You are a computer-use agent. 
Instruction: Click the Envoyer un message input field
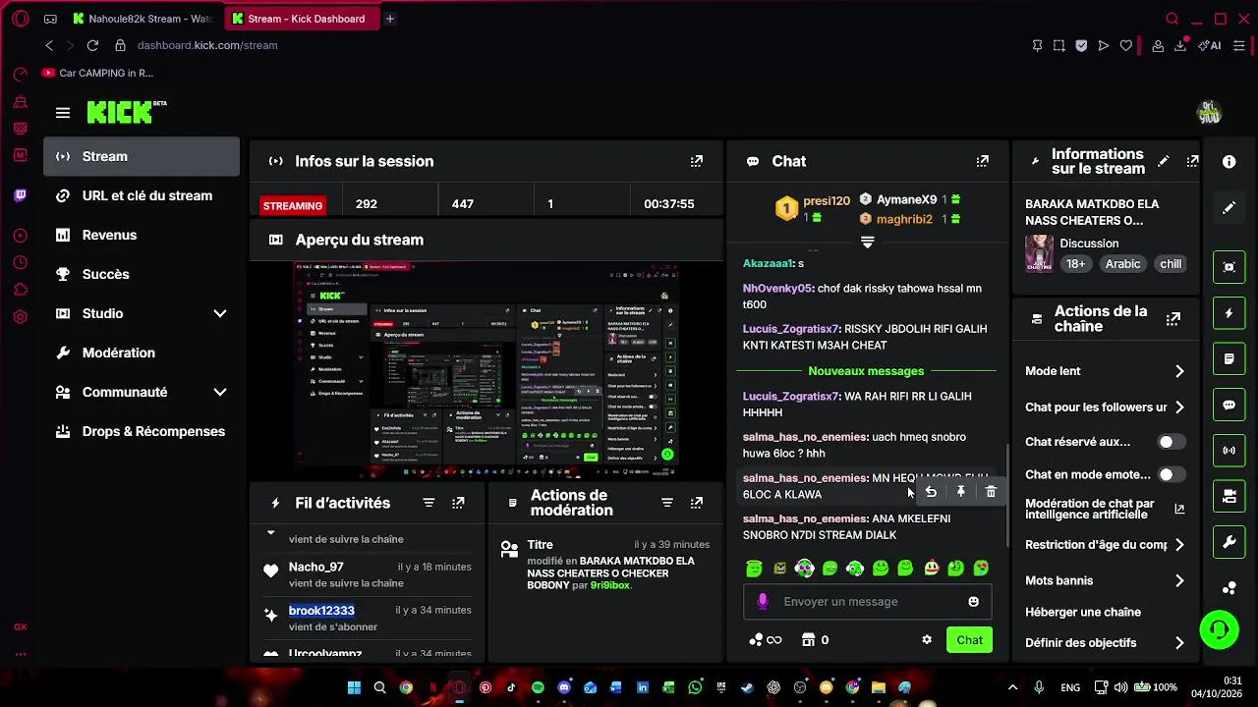(867, 602)
